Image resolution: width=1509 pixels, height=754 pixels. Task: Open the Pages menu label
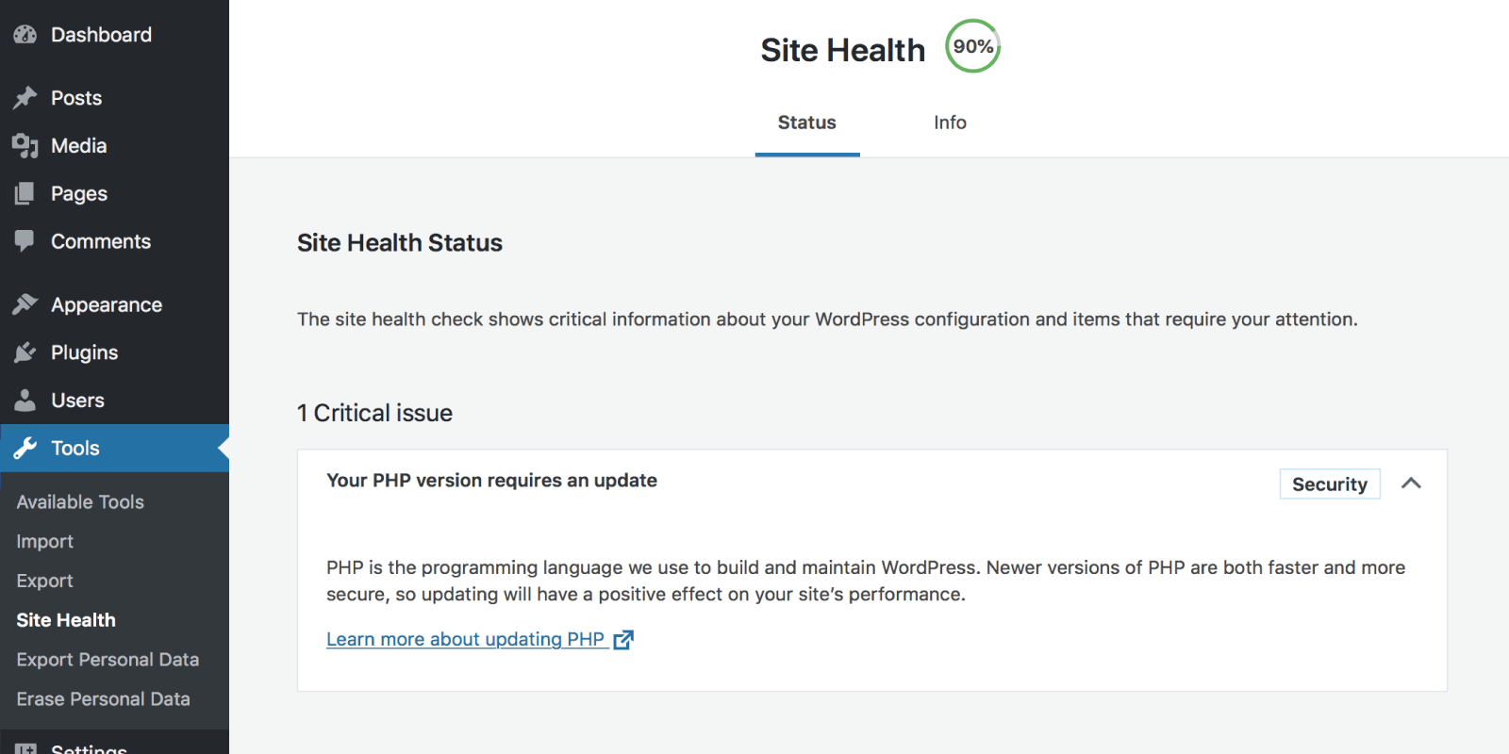[79, 194]
